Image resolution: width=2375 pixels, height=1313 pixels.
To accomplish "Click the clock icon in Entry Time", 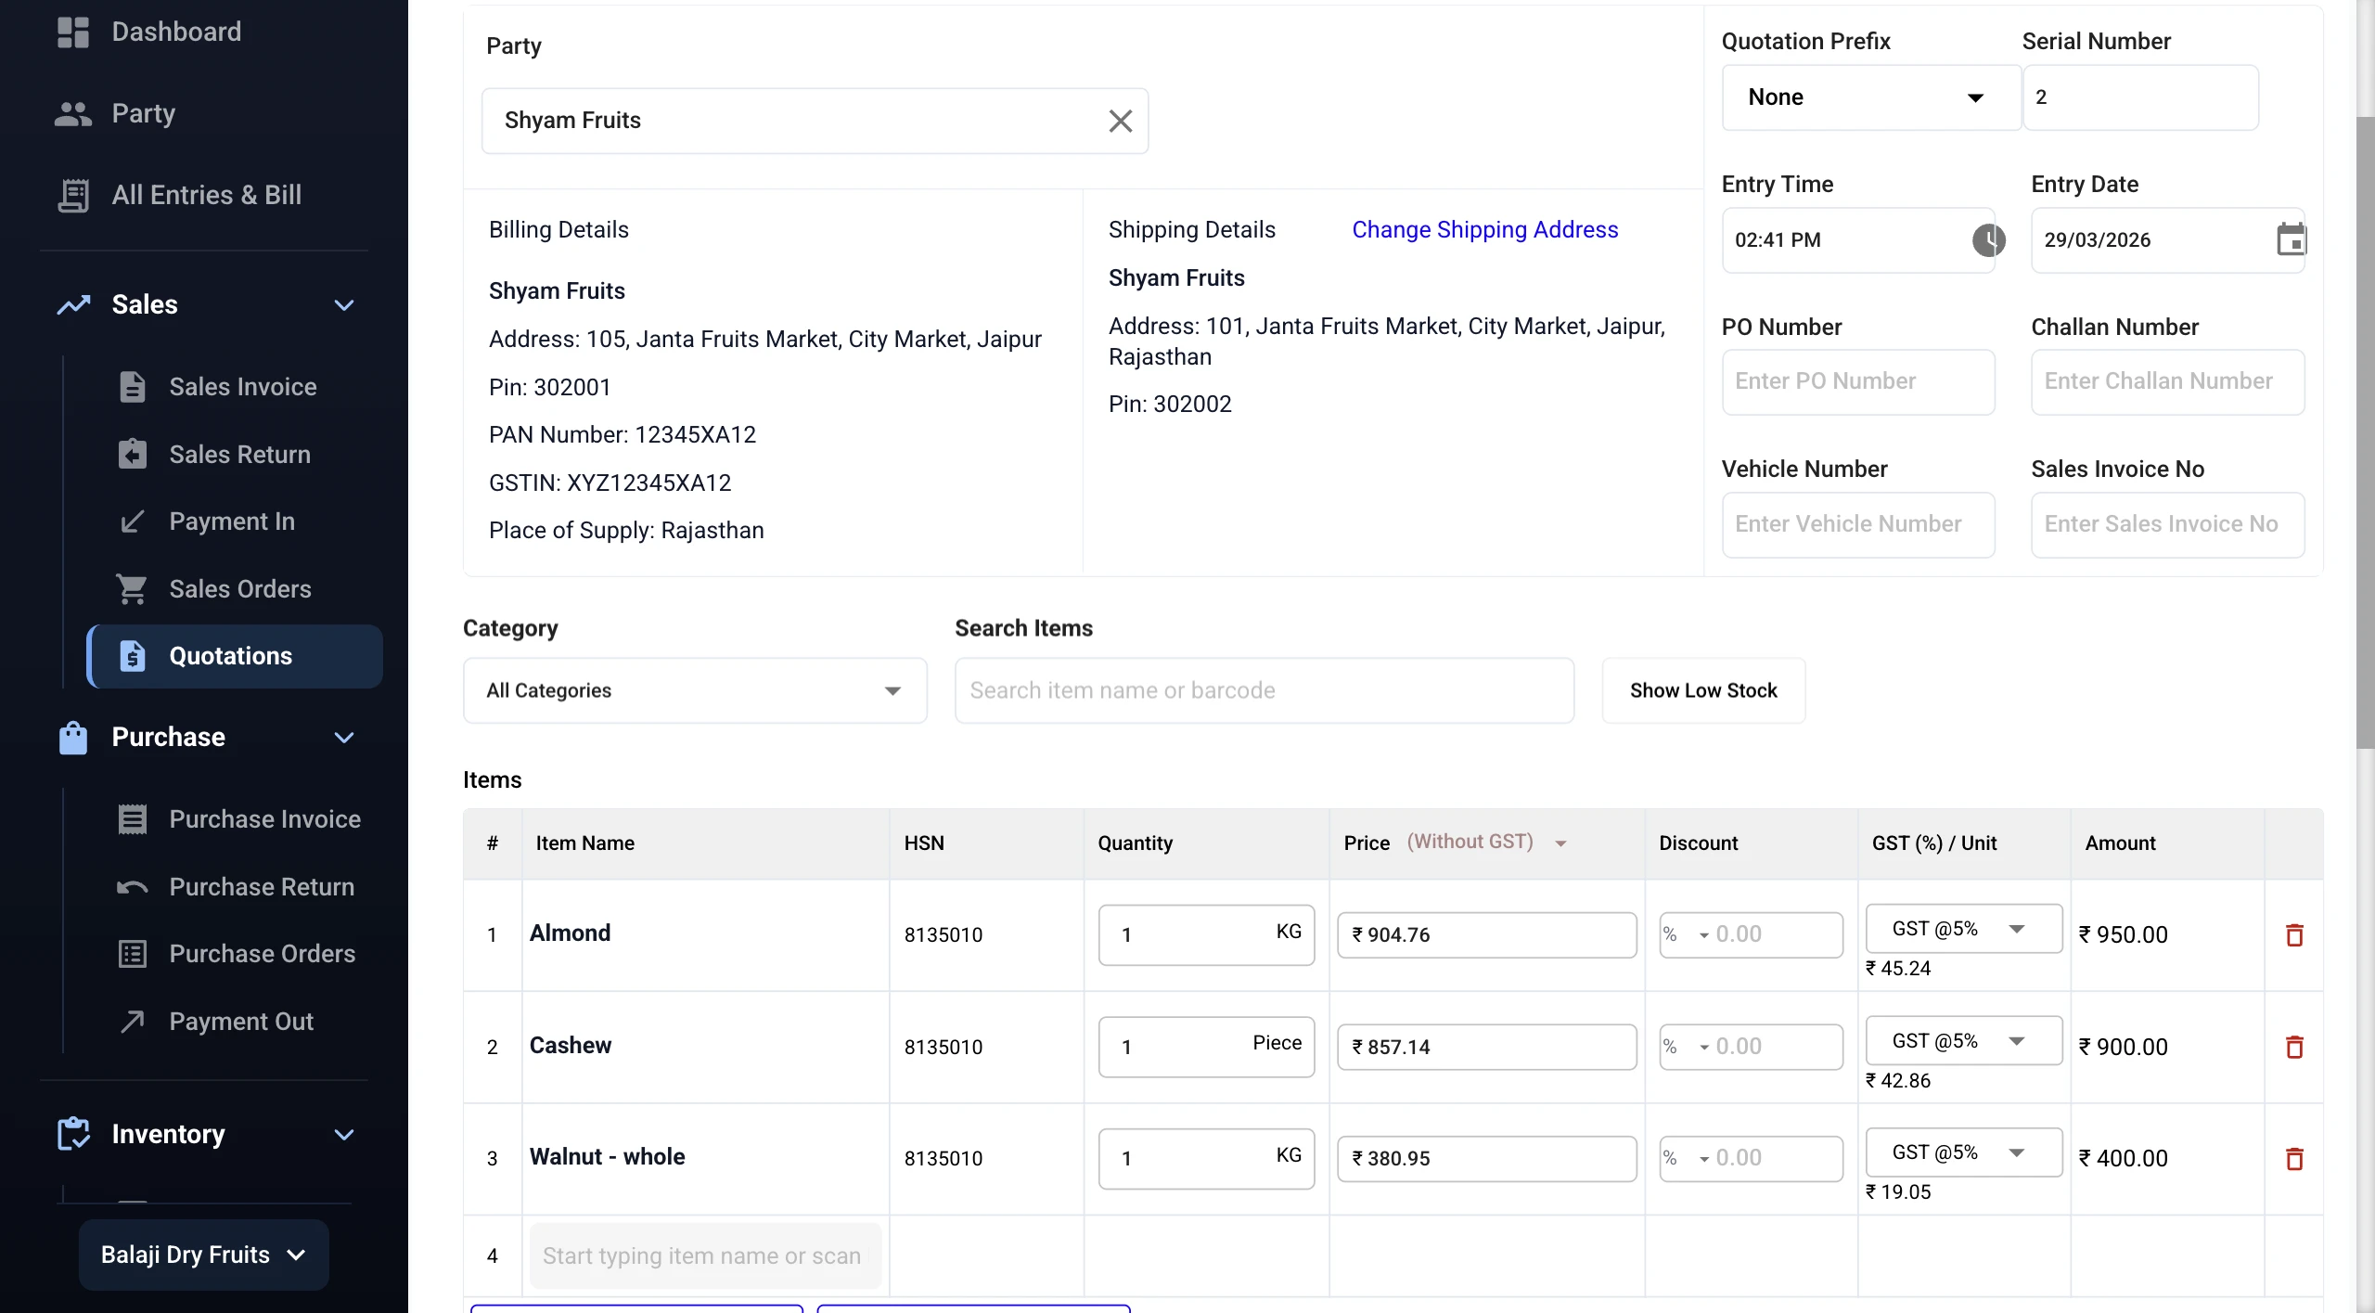I will click(1987, 239).
